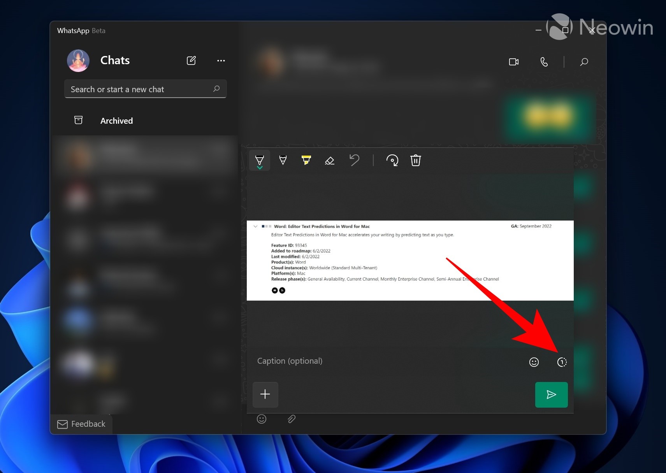This screenshot has height=473, width=666.
Task: Open the Archived chats row
Action: pyautogui.click(x=145, y=121)
